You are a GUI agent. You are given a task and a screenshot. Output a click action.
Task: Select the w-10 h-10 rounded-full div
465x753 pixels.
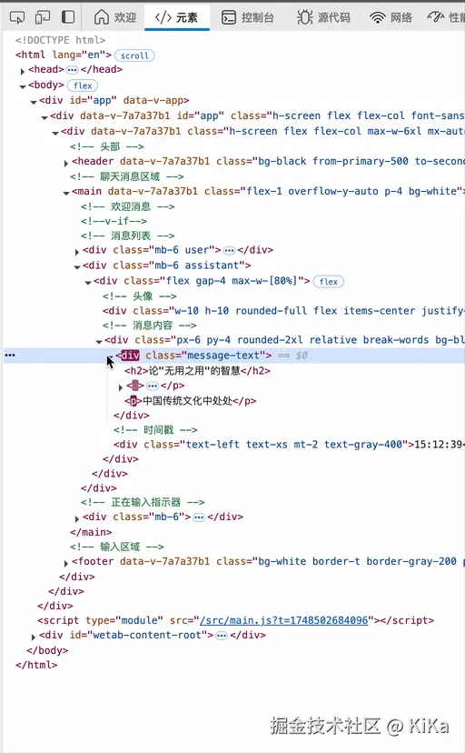tap(283, 311)
